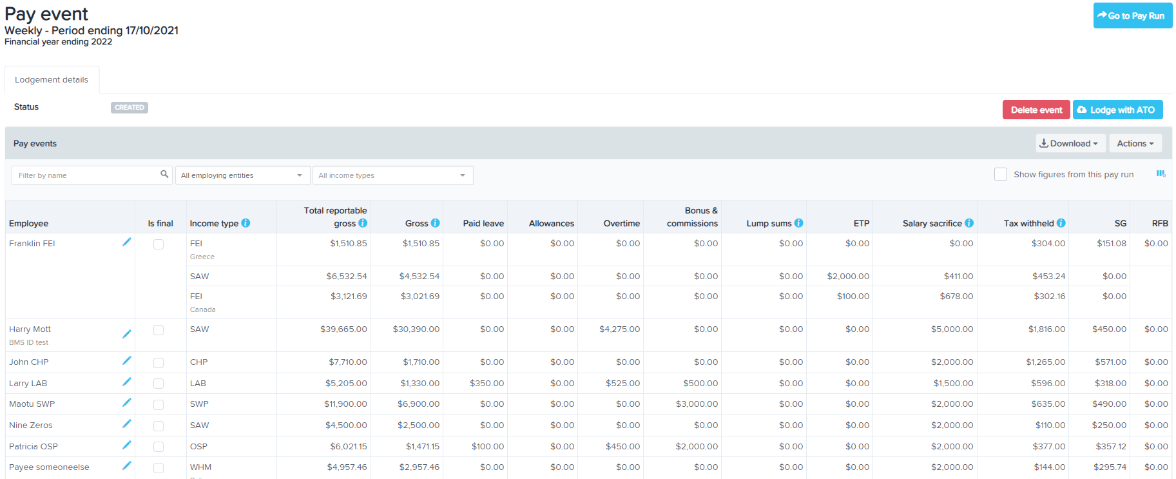The width and height of the screenshot is (1176, 479).
Task: Expand the All income types dropdown
Action: [392, 175]
